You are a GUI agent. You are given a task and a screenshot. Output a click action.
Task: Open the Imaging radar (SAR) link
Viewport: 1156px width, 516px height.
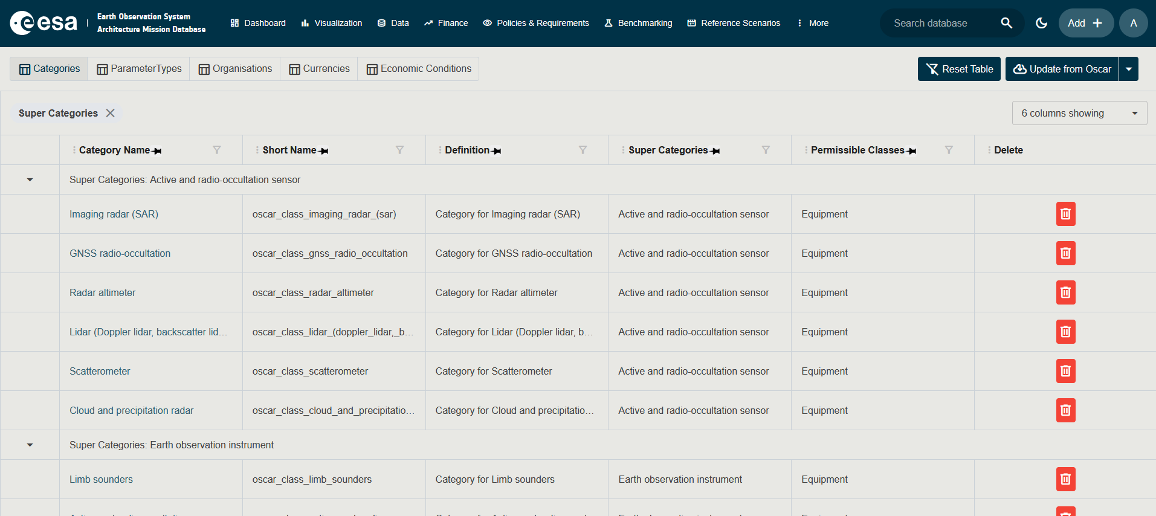point(114,214)
